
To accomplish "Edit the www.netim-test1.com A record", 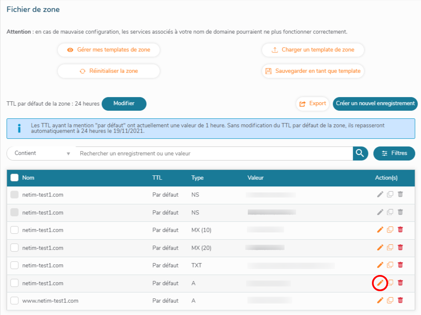I will [x=380, y=301].
